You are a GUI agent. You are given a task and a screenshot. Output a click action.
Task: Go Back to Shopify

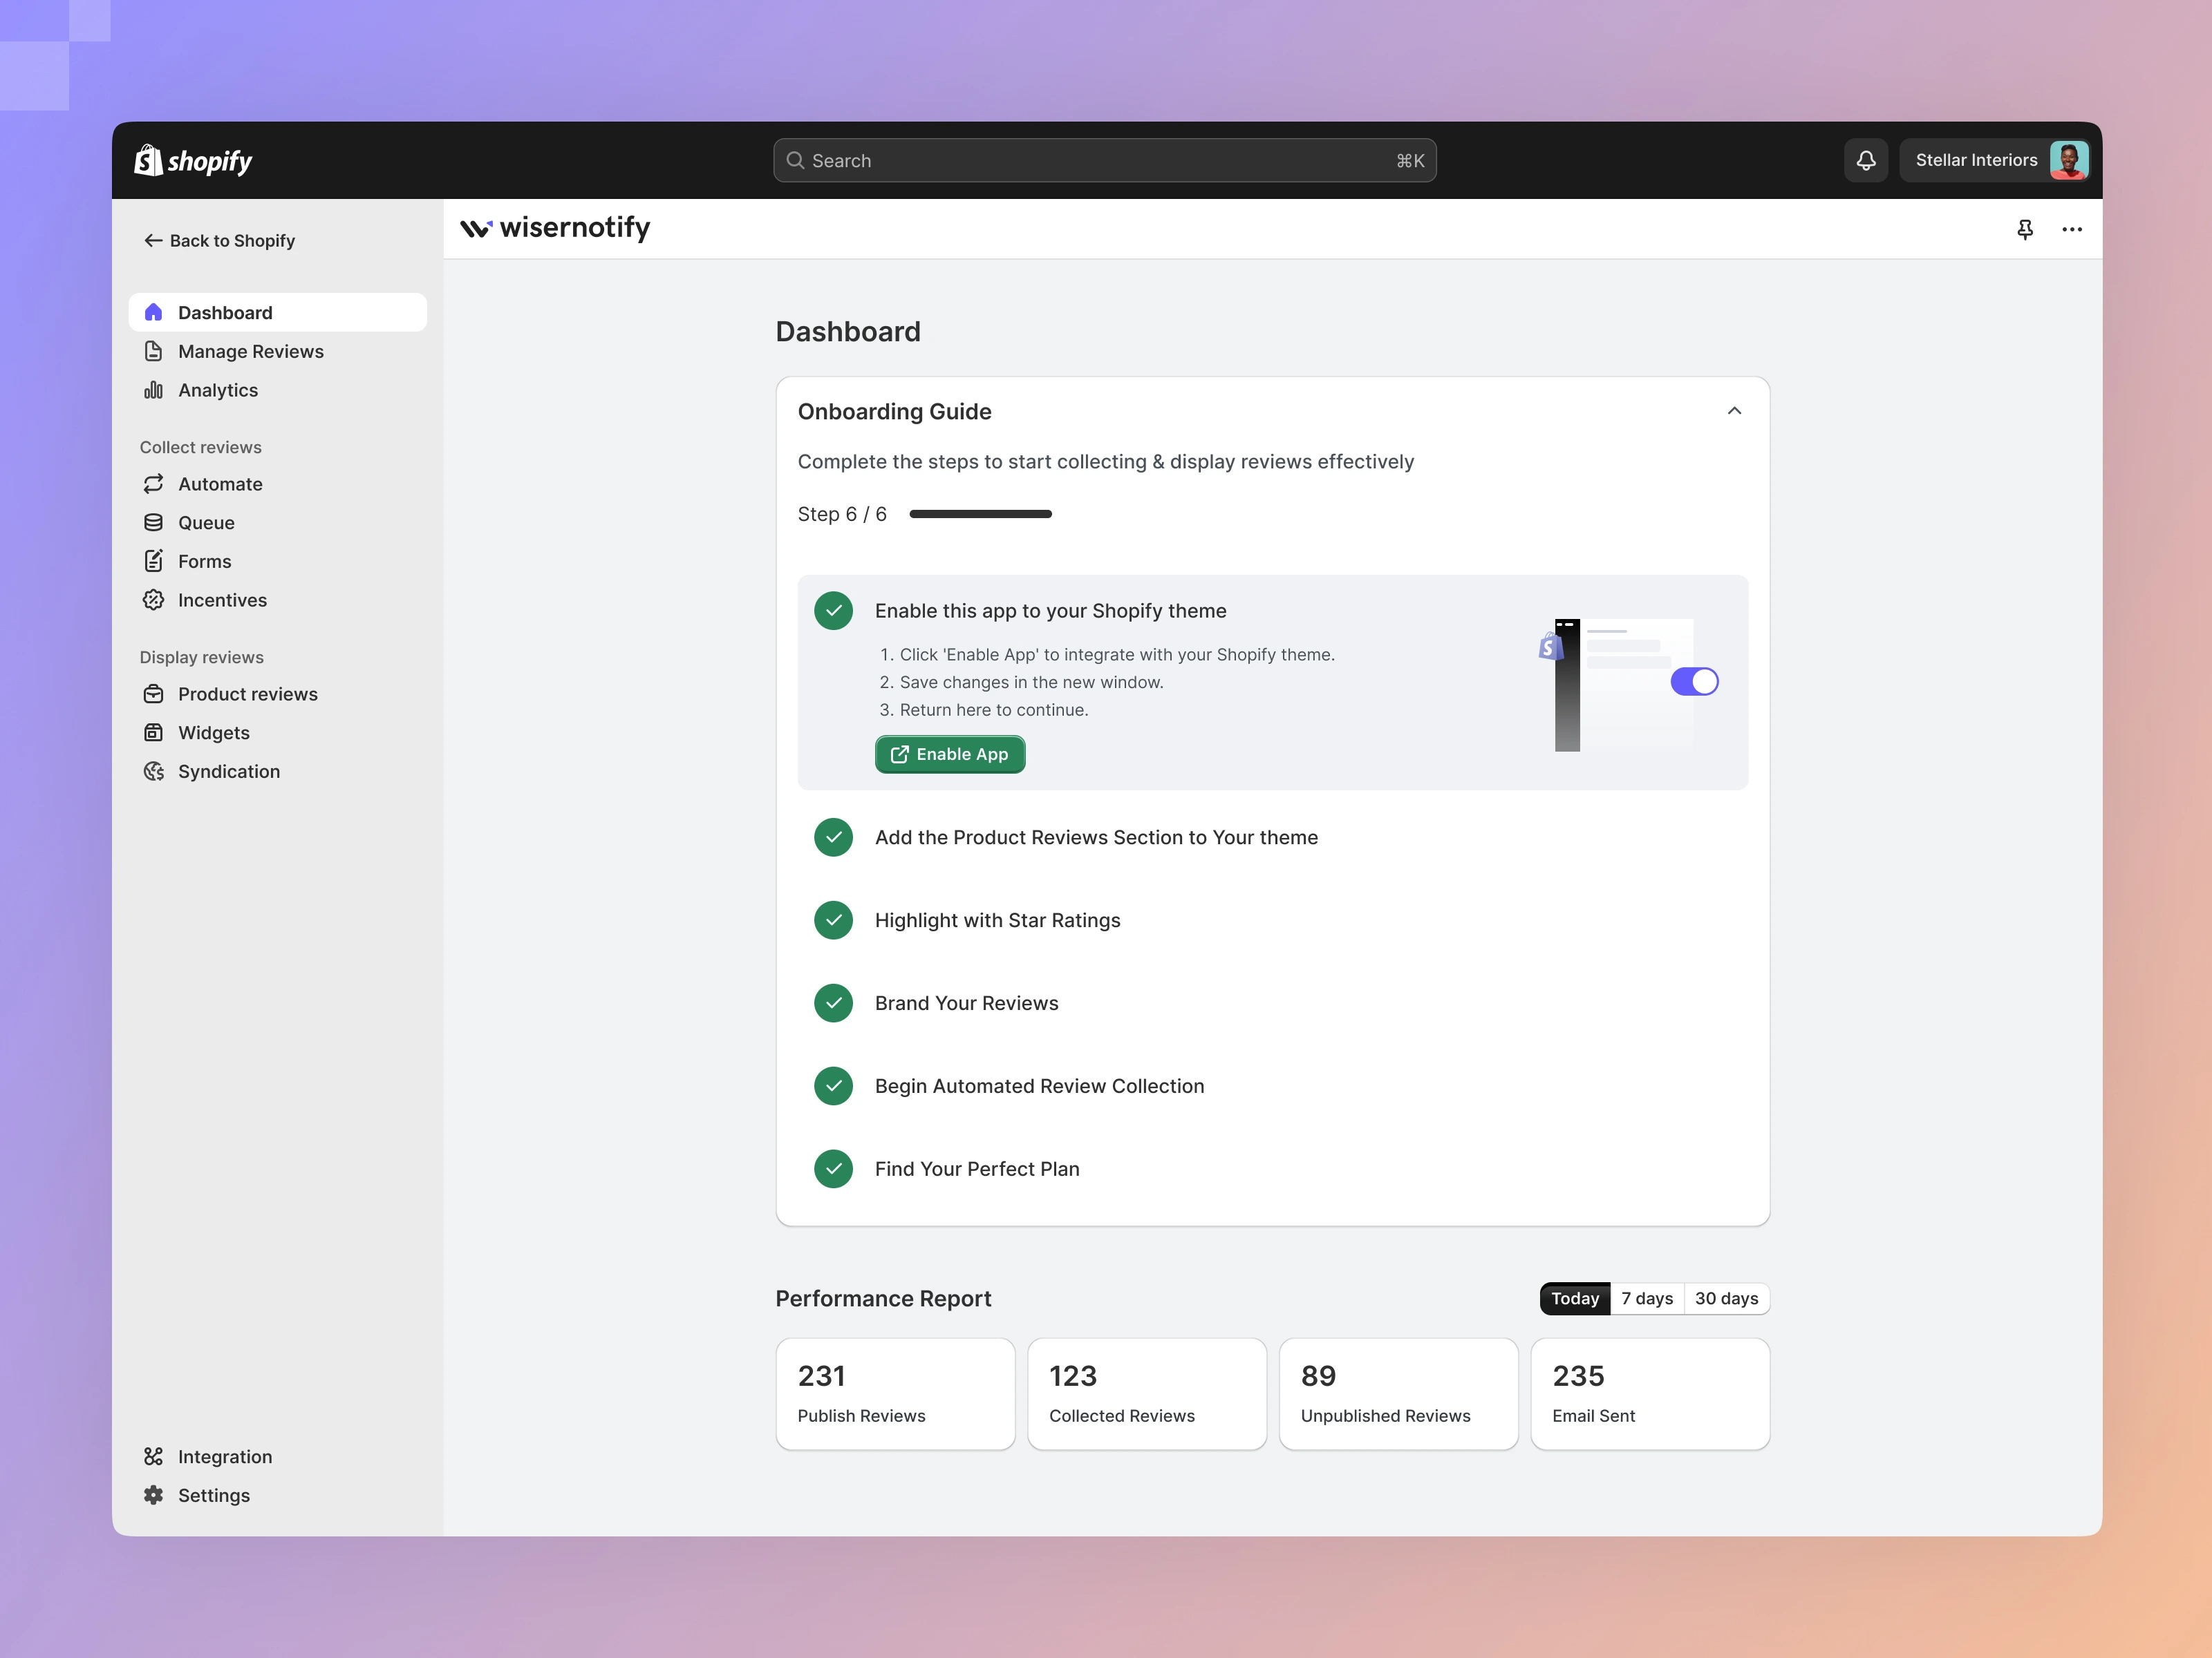click(x=220, y=240)
